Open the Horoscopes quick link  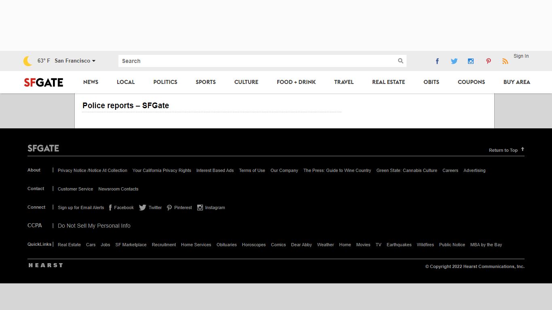coord(254,245)
